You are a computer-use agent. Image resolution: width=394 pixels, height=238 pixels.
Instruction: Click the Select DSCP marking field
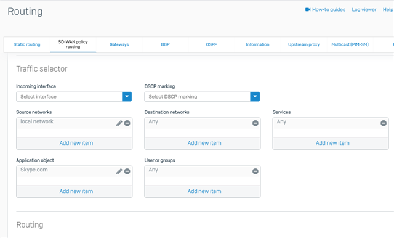coord(198,97)
